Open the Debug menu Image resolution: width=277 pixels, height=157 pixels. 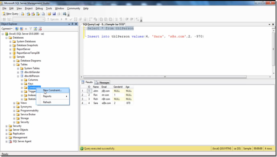click(x=39, y=8)
